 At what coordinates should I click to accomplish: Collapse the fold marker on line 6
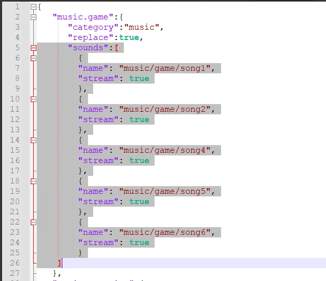point(34,58)
